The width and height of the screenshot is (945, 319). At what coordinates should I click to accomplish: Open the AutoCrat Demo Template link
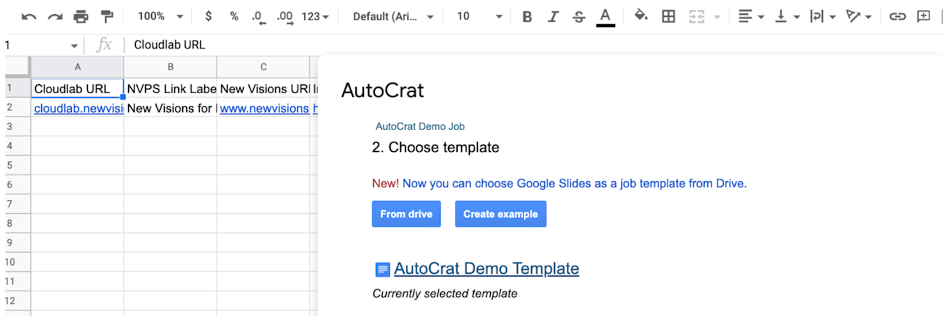pyautogui.click(x=486, y=268)
